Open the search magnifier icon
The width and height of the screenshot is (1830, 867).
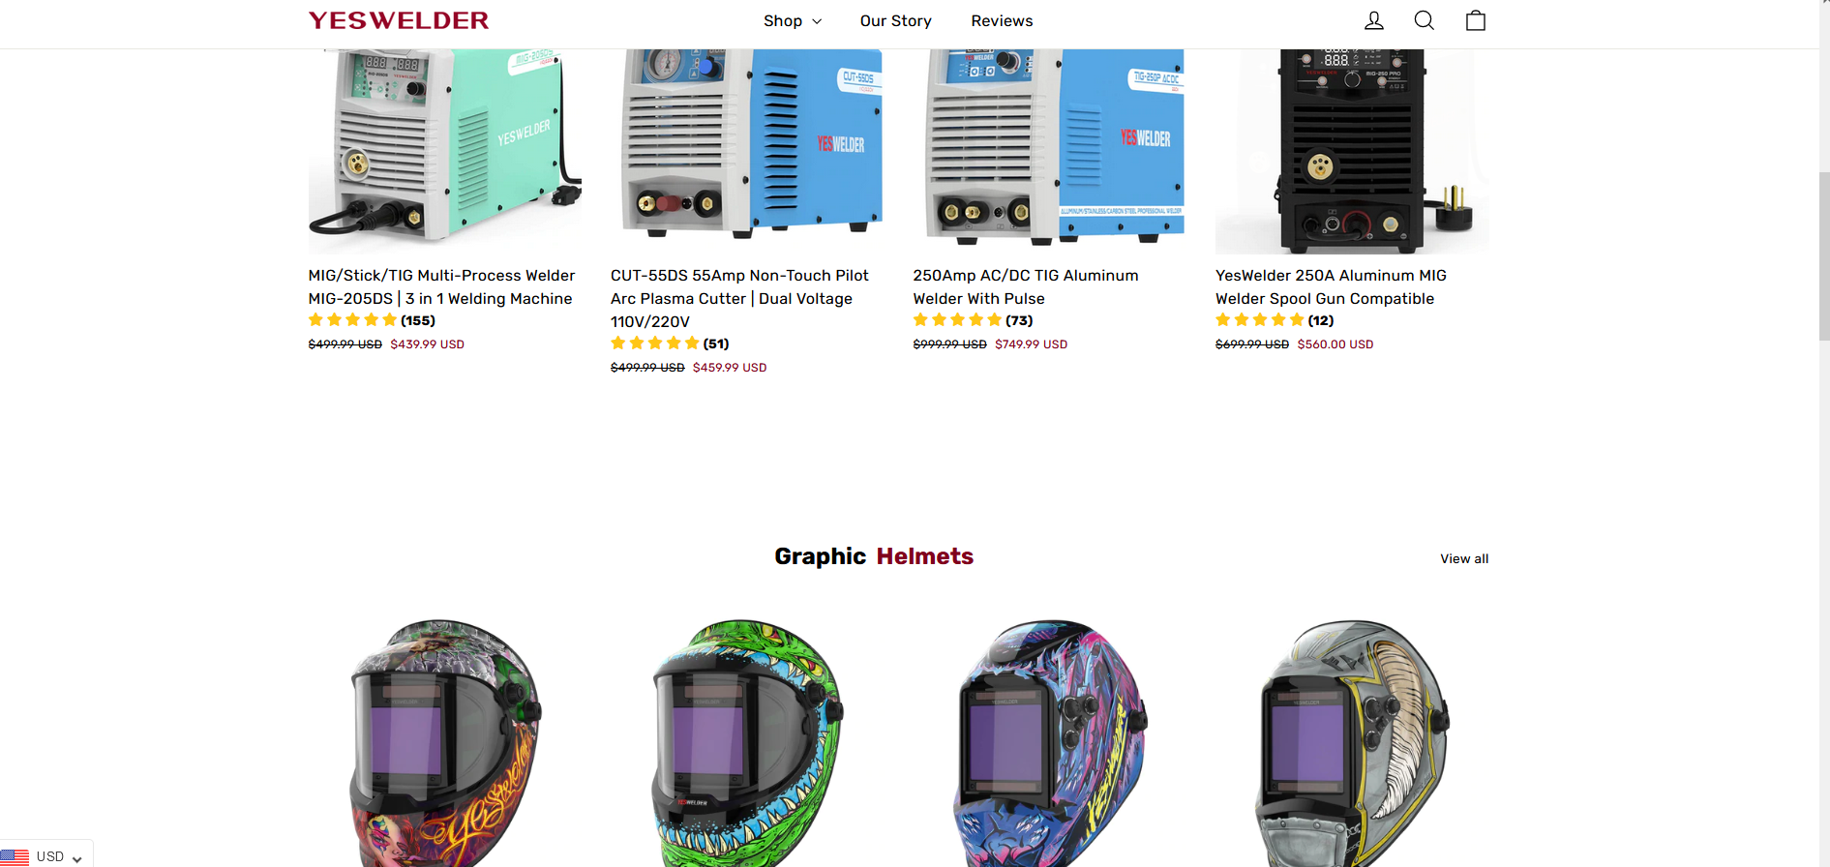pyautogui.click(x=1424, y=20)
